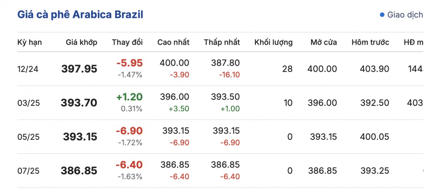Select the Thấp nhất column header

pos(222,42)
